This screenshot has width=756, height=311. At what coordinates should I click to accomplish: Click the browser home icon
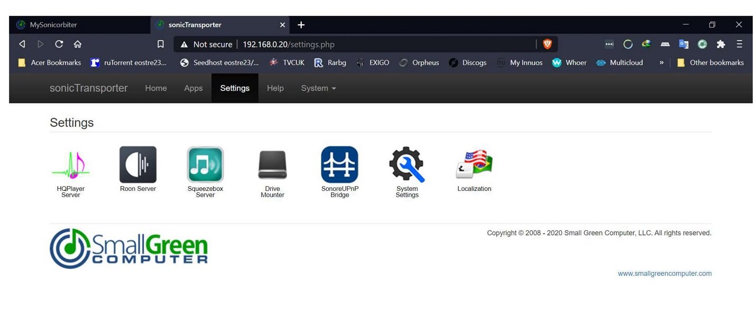pyautogui.click(x=78, y=44)
